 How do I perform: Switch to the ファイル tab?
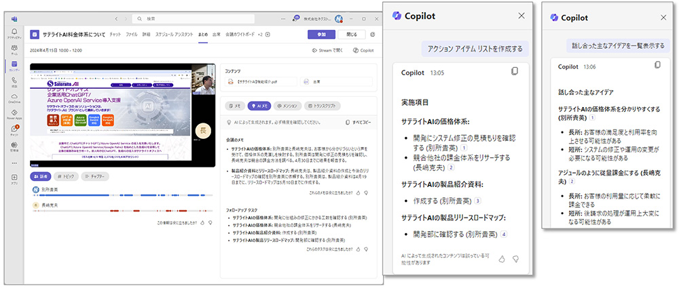pos(132,35)
